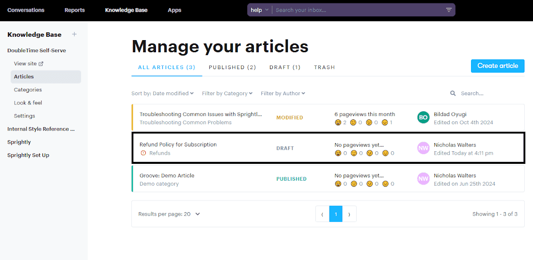533x260 pixels.
Task: Open Settings in the sidebar
Action: pyautogui.click(x=25, y=116)
